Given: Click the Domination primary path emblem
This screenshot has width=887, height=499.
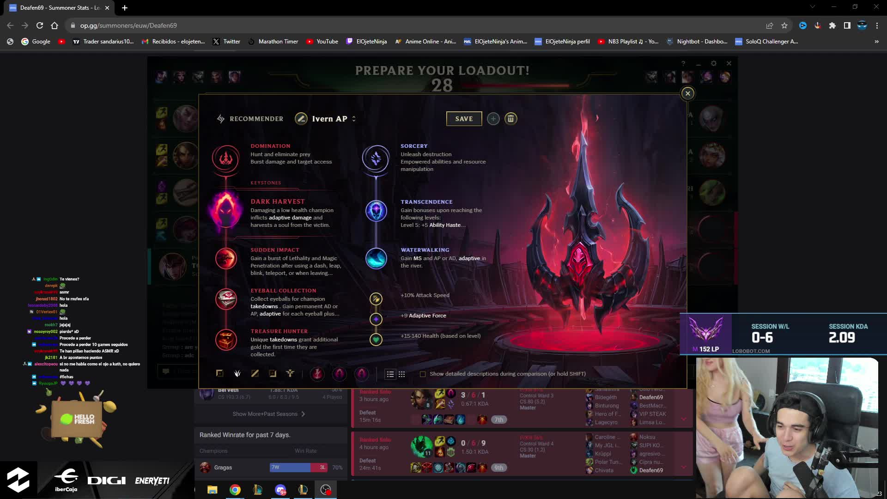Looking at the screenshot, I should pos(226,158).
